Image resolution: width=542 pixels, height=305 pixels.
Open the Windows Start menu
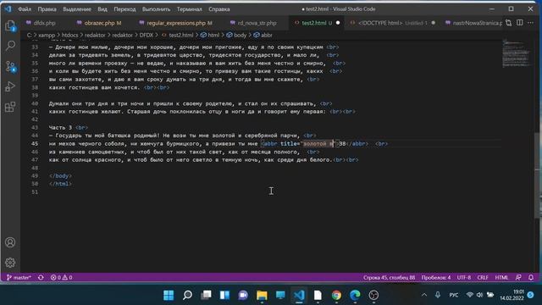[169, 295]
